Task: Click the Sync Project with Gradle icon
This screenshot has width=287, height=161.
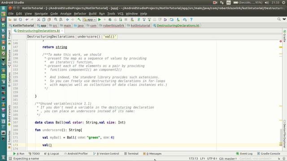Action: pyautogui.click(x=139, y=20)
